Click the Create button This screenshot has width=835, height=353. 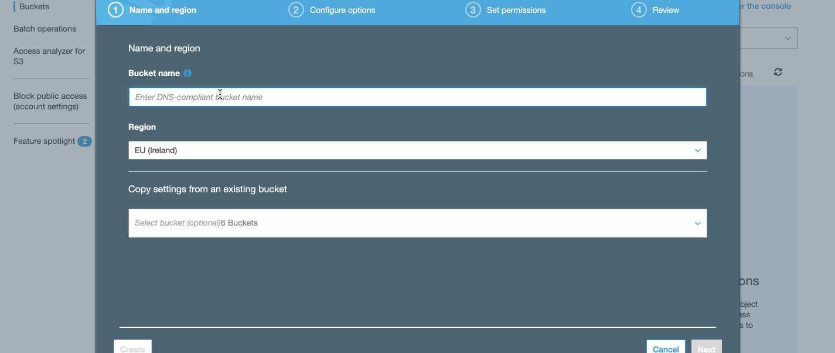(x=132, y=348)
